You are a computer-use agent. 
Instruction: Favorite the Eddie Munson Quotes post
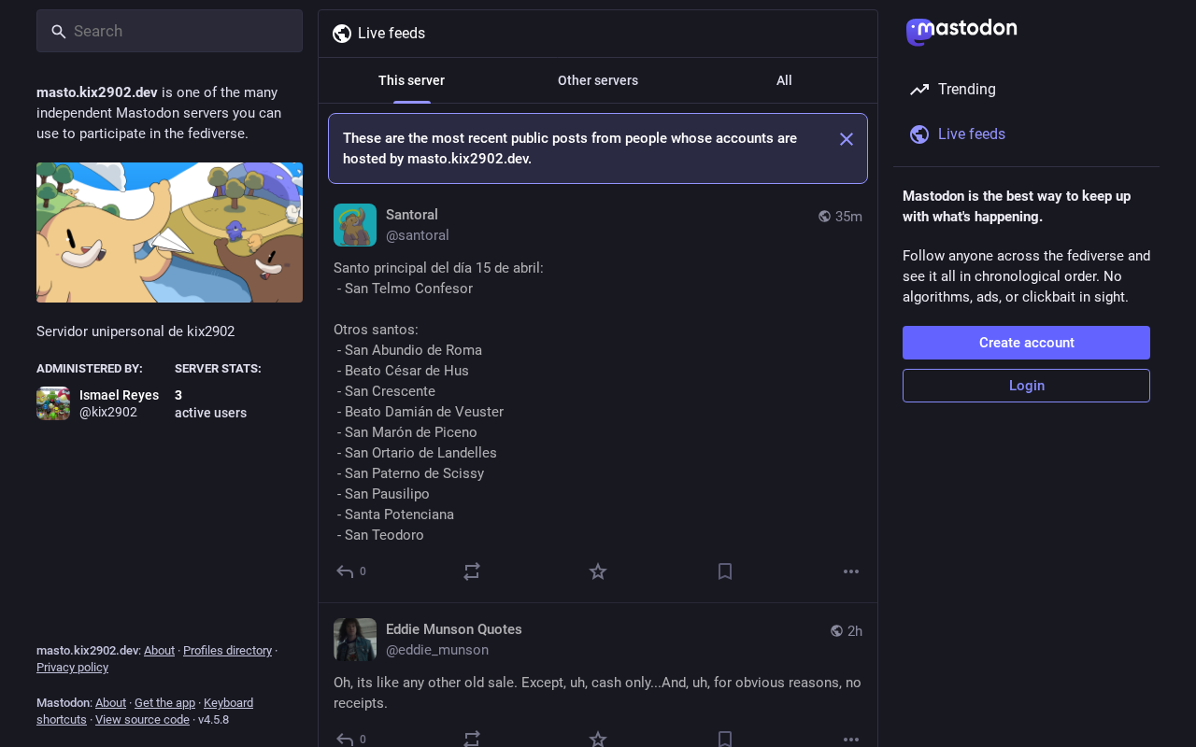tap(598, 739)
